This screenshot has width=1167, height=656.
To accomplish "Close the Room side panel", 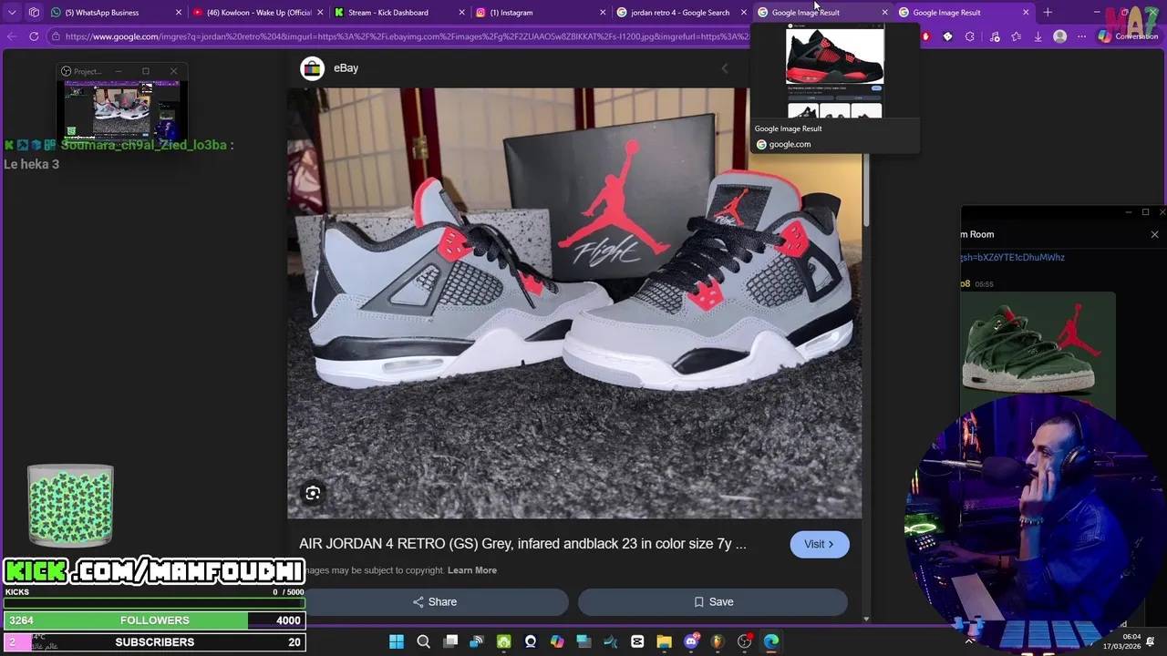I will pos(1154,234).
